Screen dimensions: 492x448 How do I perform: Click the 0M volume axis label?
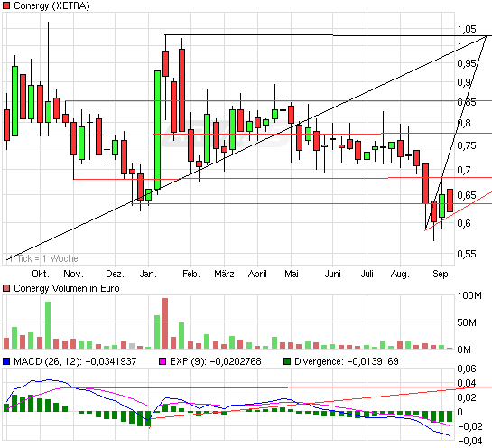click(x=464, y=350)
